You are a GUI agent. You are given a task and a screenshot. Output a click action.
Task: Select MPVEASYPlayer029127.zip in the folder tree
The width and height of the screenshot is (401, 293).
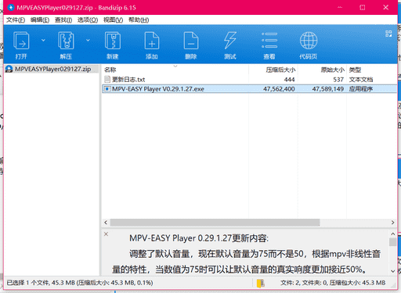coord(52,69)
